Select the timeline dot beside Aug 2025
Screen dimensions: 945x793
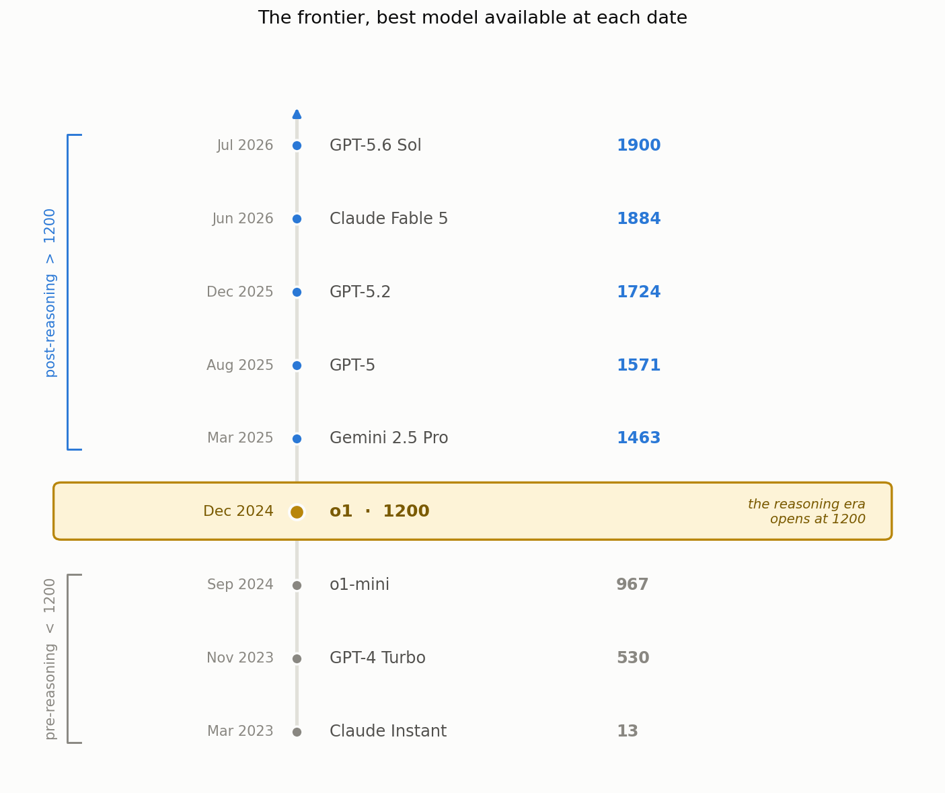point(297,366)
